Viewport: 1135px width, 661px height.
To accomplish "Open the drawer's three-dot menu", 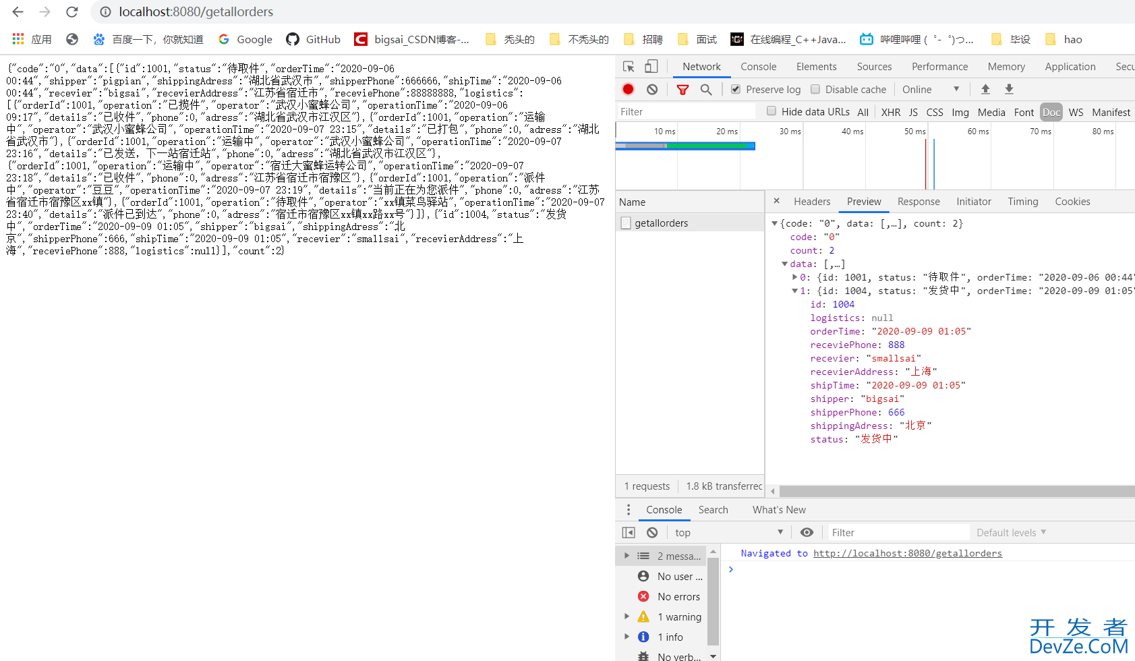I will point(629,509).
